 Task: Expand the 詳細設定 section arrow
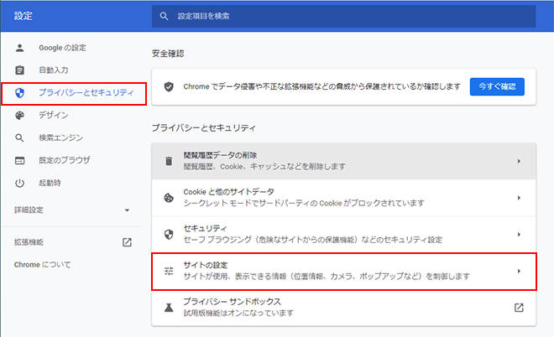[127, 210]
